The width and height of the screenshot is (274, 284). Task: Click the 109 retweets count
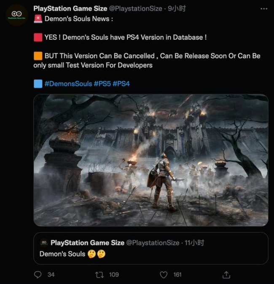114,275
